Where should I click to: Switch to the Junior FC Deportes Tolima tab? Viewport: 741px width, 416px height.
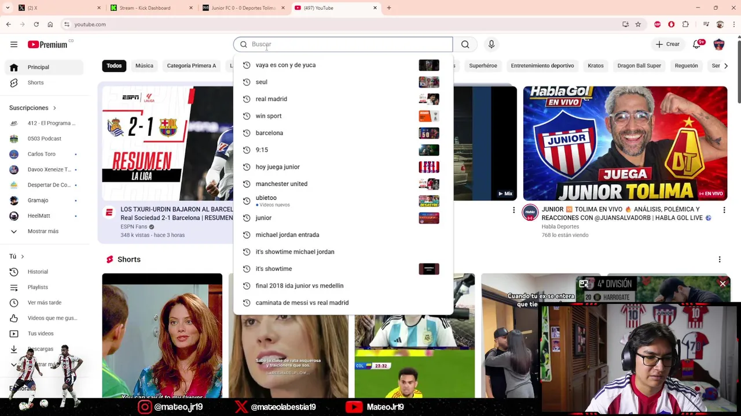pos(243,8)
